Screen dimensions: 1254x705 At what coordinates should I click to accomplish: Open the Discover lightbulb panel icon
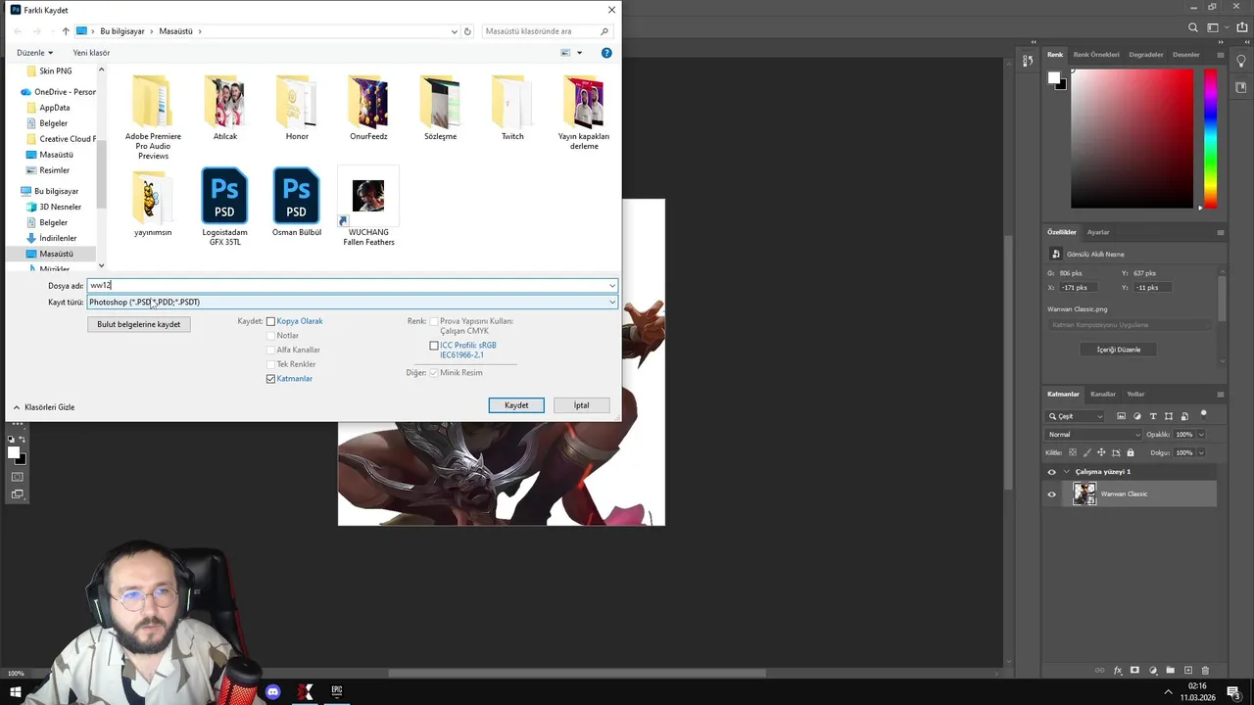pos(1241,61)
